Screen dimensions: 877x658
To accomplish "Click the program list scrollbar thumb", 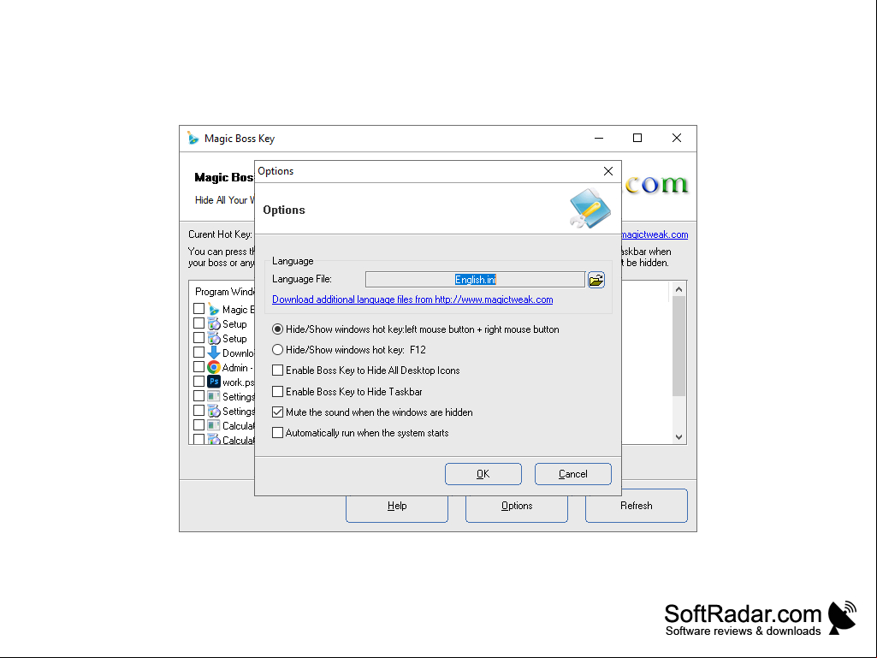I will click(678, 346).
